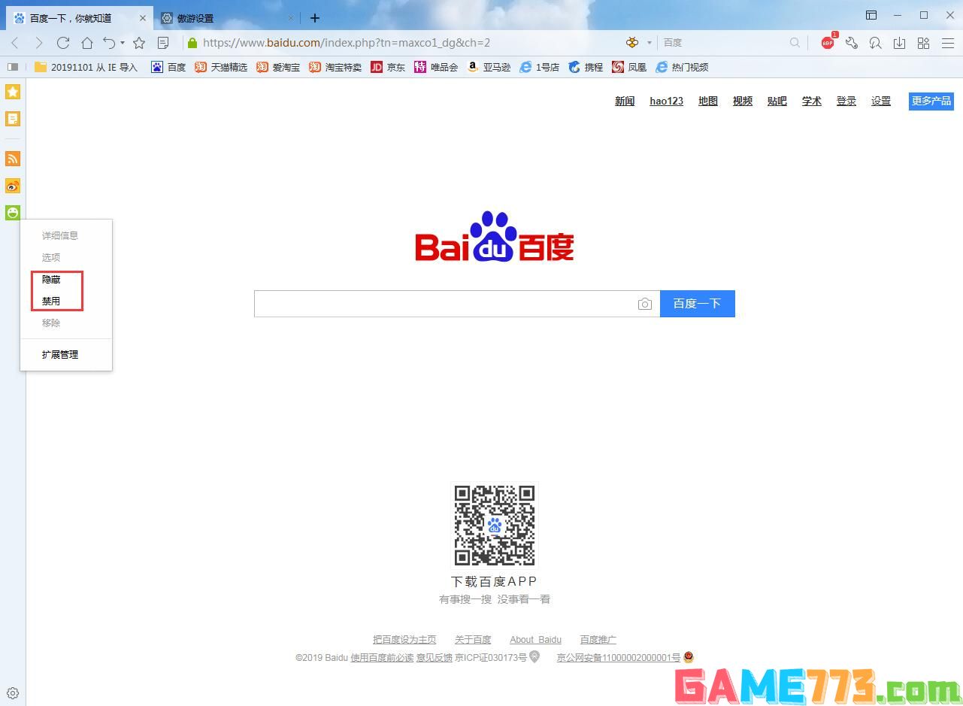Expand the undo closed tab arrow
Screen dimensions: 963x706
(x=123, y=43)
